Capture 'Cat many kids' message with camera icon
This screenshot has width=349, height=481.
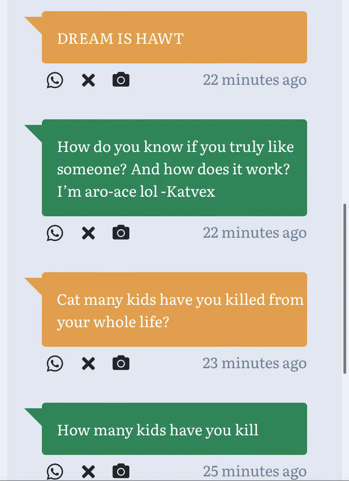click(121, 364)
